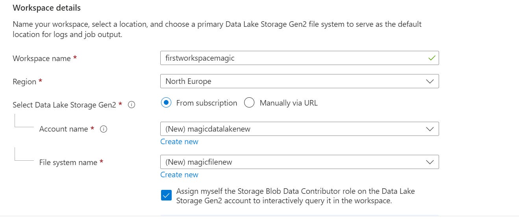Select the From subscription radio button

click(166, 103)
